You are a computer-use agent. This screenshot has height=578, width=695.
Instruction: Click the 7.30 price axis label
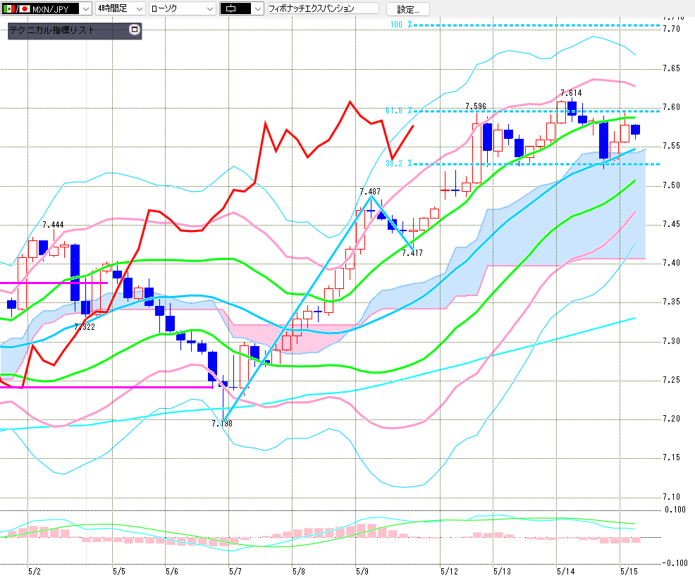point(672,341)
